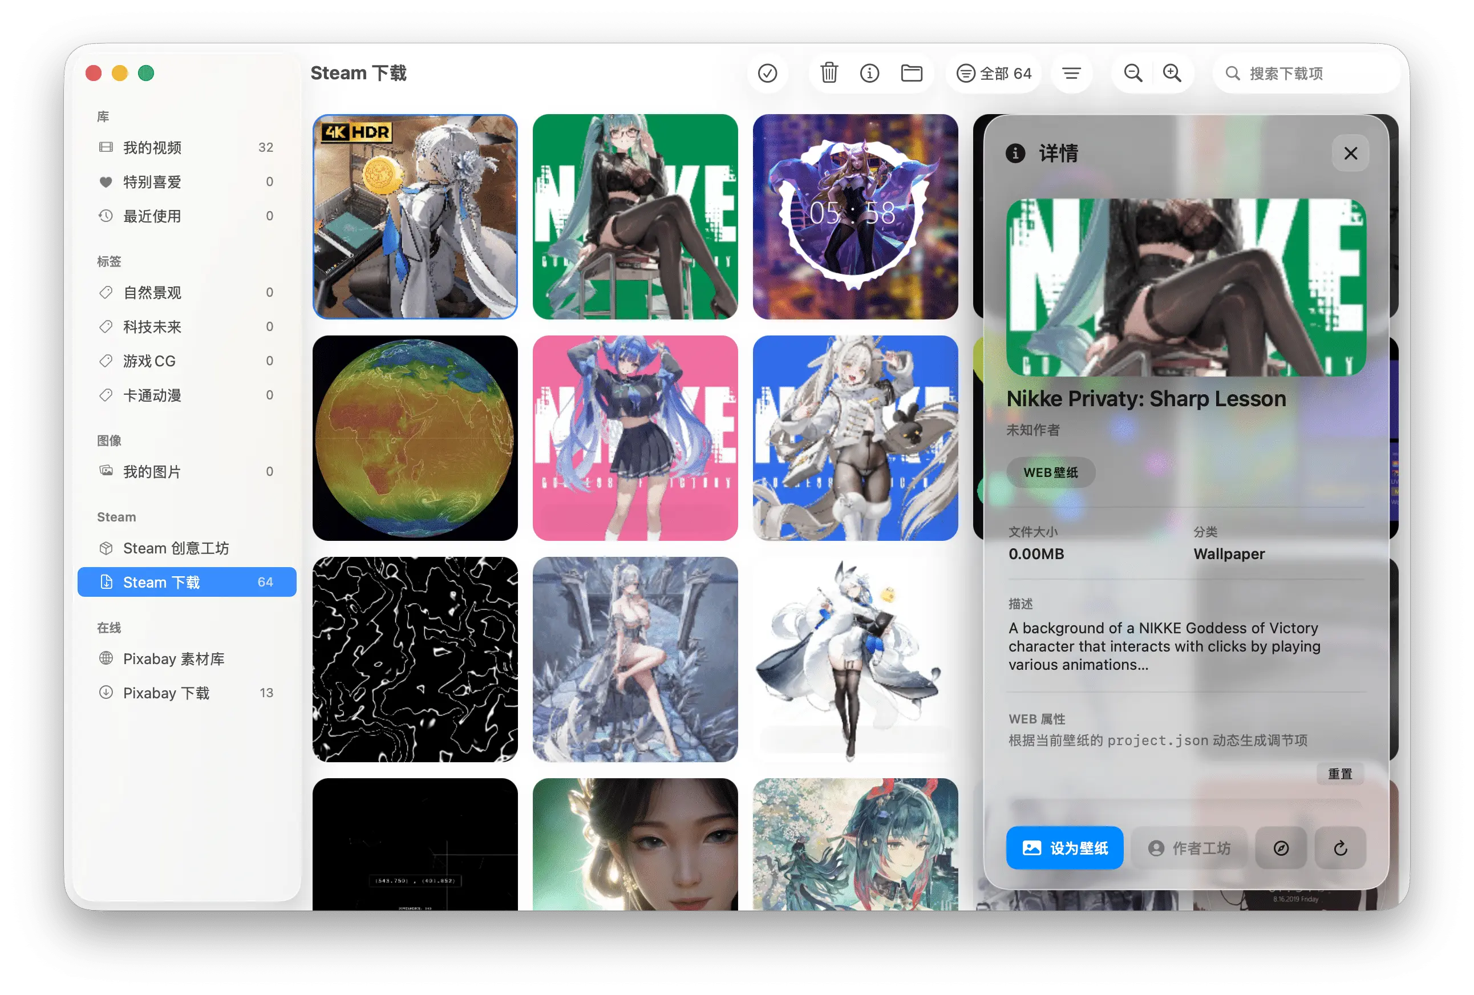
Task: Click the tag icon beside 卡通动漫
Action: 106,395
